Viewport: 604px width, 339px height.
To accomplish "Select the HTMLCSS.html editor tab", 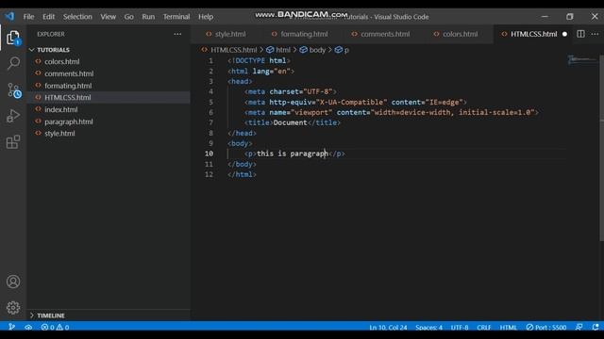I will pyautogui.click(x=533, y=34).
